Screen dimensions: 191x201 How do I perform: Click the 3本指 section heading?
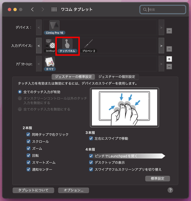[90, 132]
